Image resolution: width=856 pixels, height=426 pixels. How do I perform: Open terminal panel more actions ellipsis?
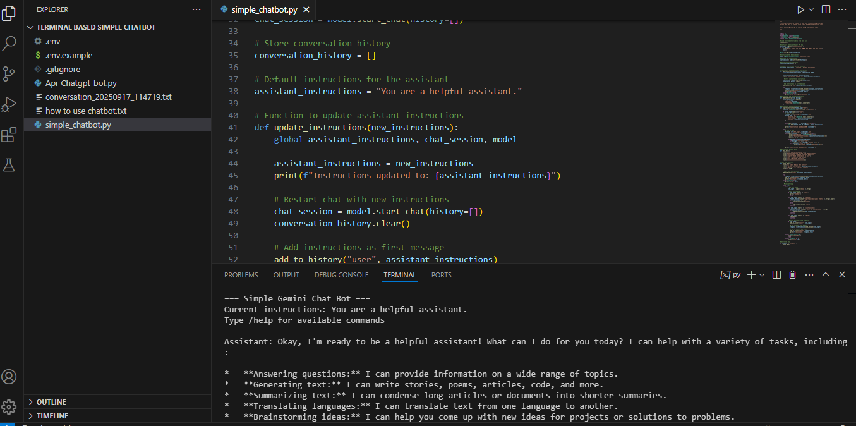click(809, 275)
